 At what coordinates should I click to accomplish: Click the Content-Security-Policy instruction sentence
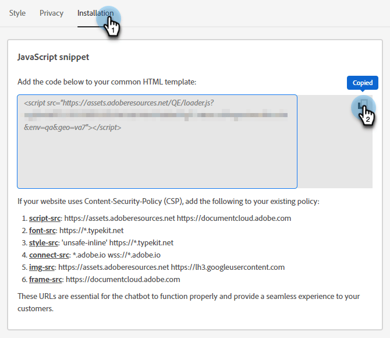(168, 201)
